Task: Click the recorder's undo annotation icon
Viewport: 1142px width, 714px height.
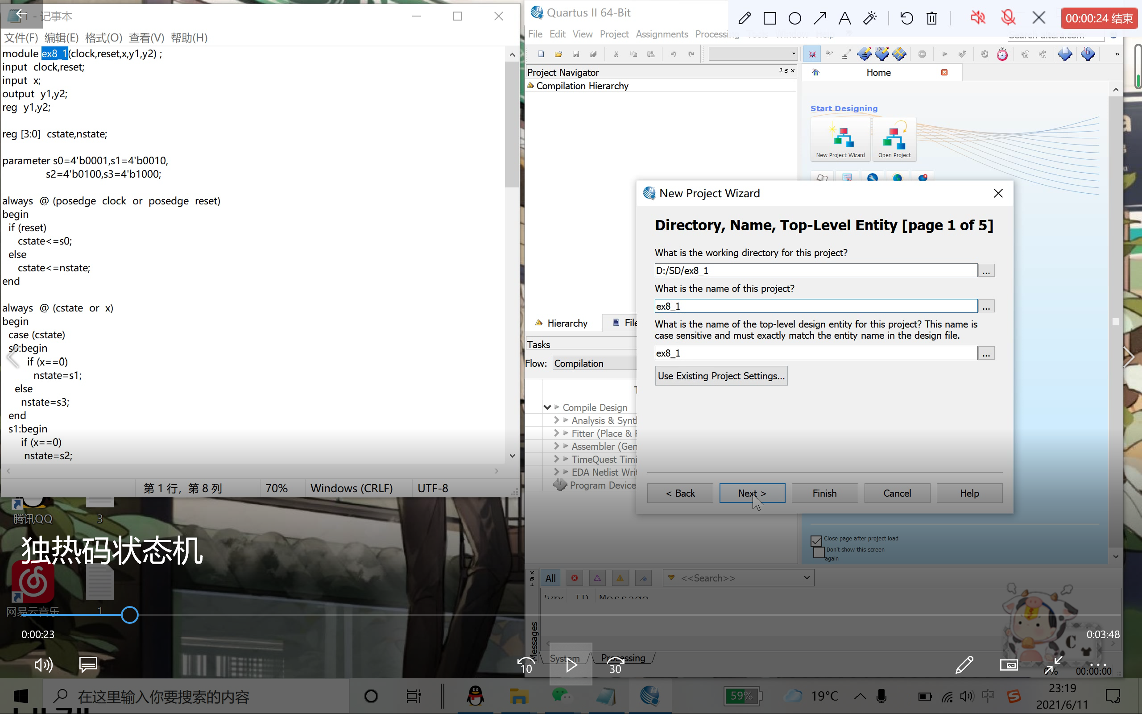Action: click(906, 18)
